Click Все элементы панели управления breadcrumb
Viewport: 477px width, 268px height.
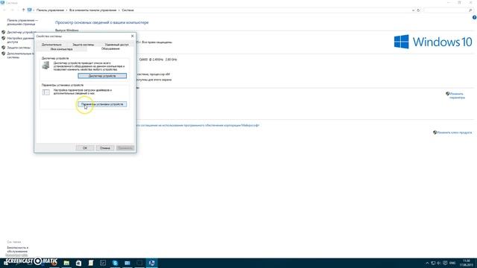[x=92, y=10]
